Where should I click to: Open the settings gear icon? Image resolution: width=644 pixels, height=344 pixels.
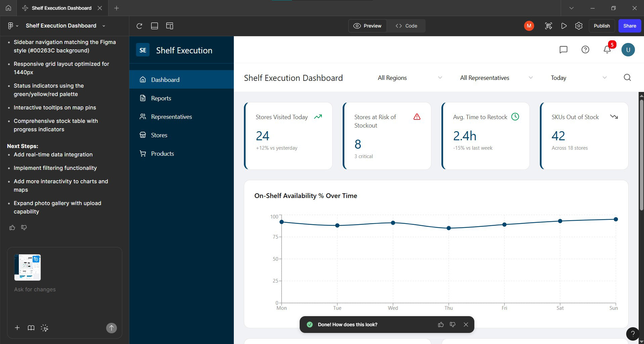click(x=578, y=26)
